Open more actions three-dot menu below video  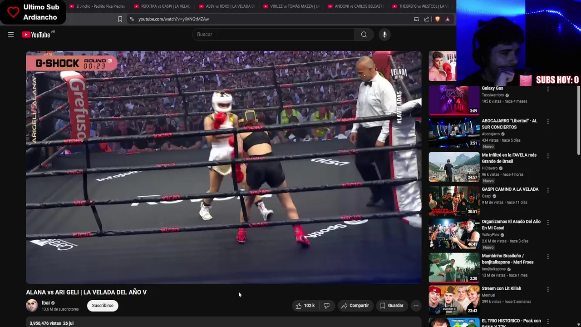[416, 306]
